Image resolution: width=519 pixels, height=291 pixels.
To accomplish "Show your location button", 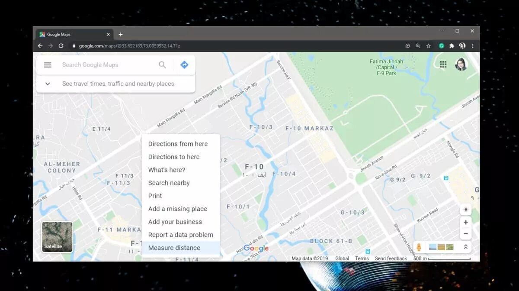I will pyautogui.click(x=466, y=210).
